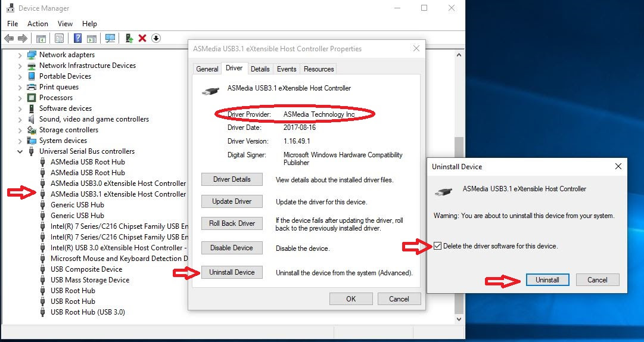Confirm with the Uninstall button in the Uninstall Device dialog

[x=547, y=280]
